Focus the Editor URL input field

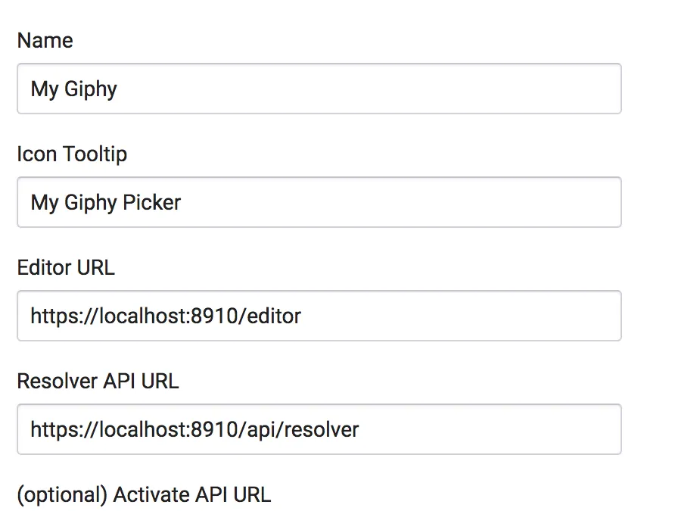coord(319,316)
